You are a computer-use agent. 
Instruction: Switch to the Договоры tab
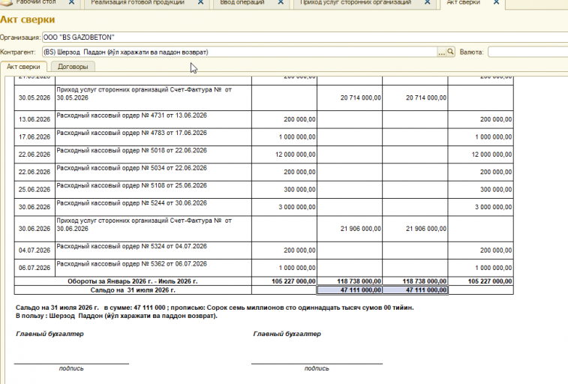point(73,67)
